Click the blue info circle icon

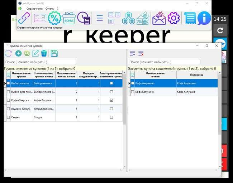pyautogui.click(x=204, y=18)
